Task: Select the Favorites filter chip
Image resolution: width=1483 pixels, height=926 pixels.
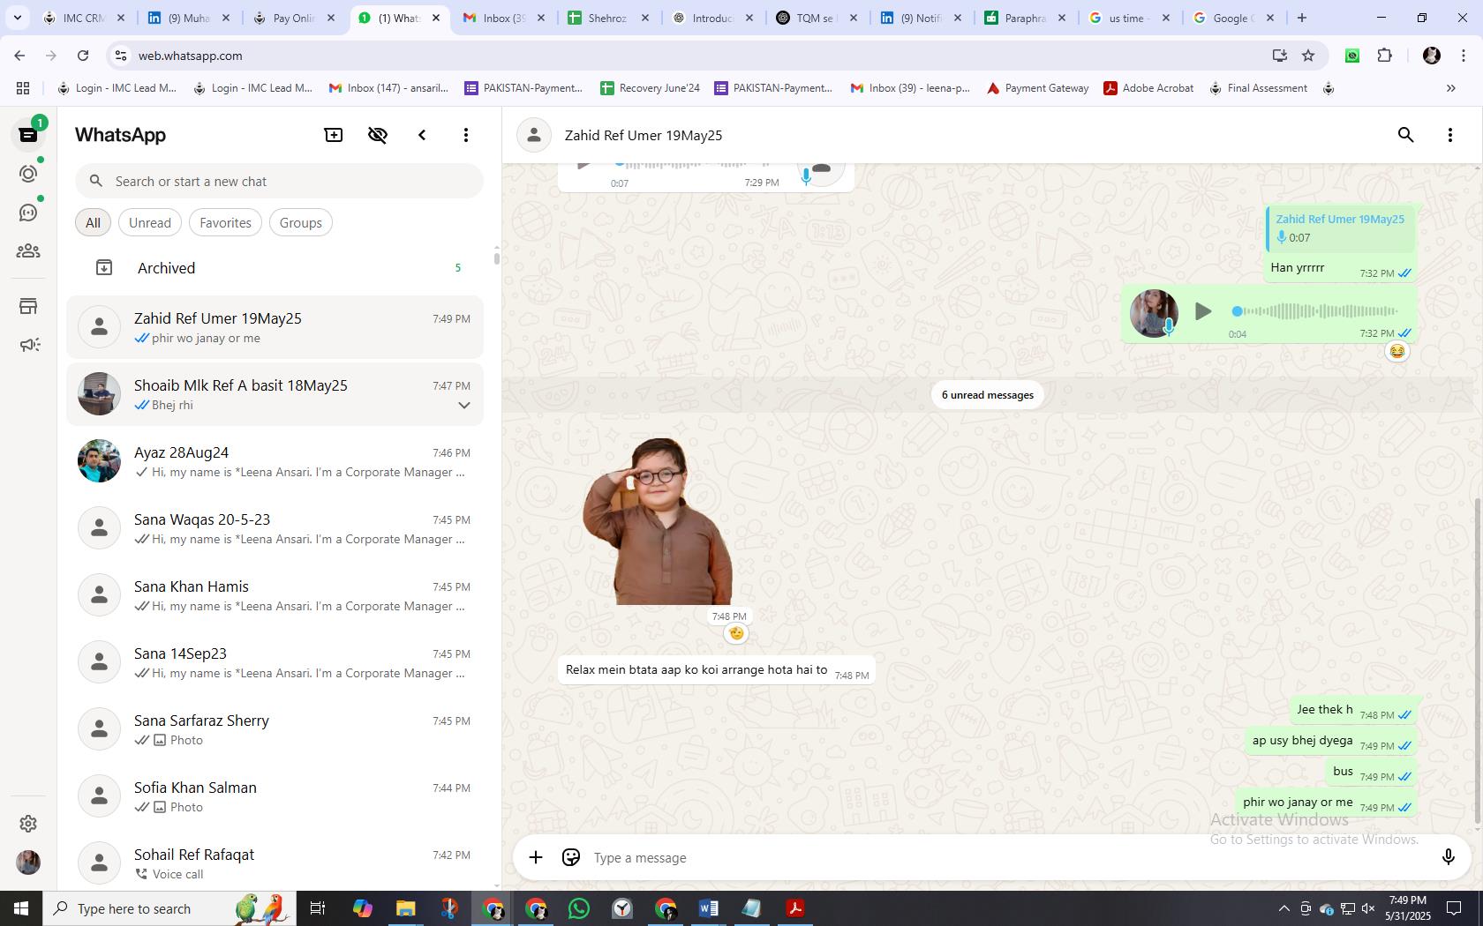Action: coord(225,223)
